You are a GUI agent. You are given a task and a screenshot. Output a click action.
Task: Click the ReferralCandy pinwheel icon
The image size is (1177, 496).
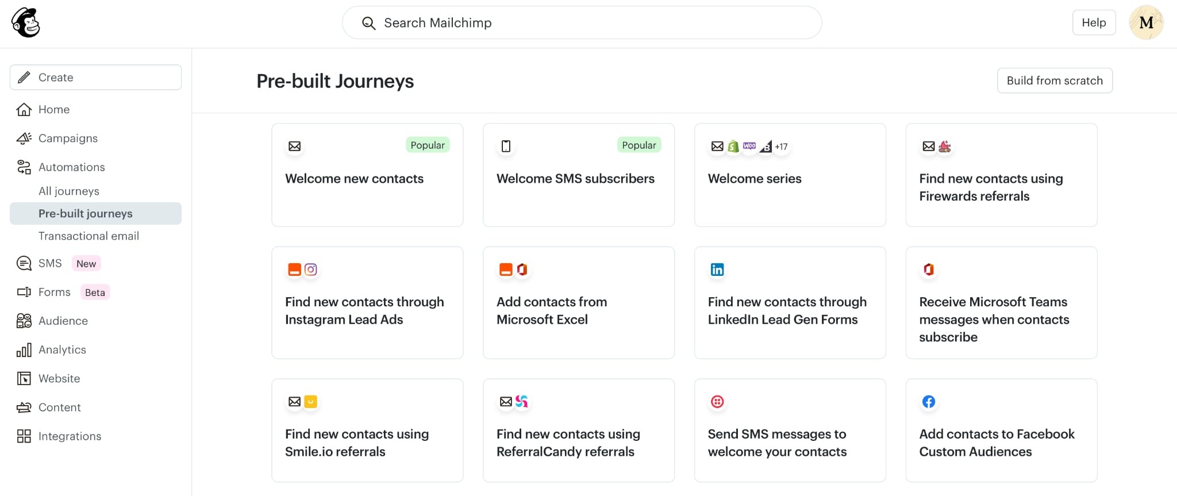coord(522,402)
